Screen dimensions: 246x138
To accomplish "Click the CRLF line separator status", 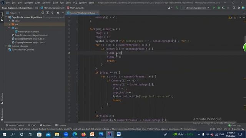I will [x=219, y=129].
